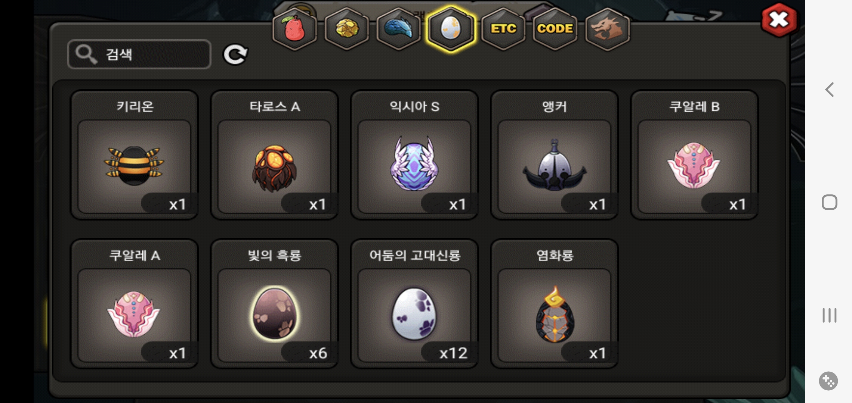This screenshot has width=852, height=403.
Task: Tap the Android back navigation arrow
Action: 829,90
